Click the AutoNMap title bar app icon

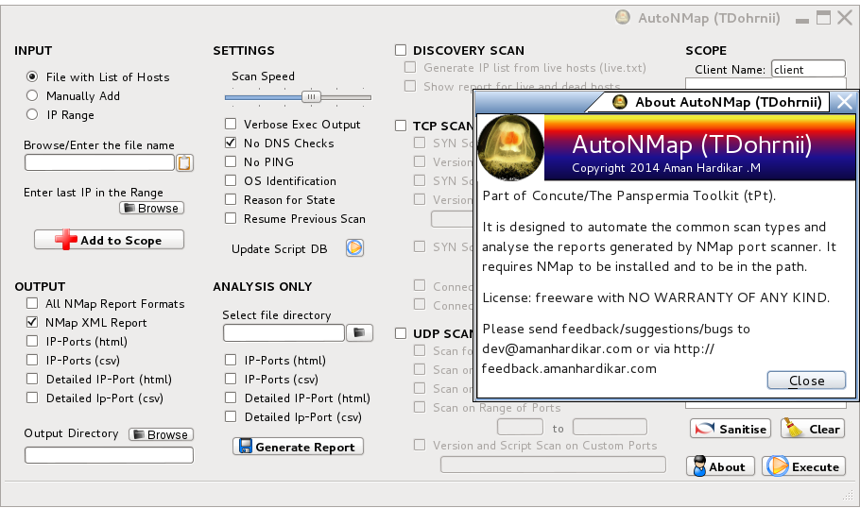(x=623, y=18)
